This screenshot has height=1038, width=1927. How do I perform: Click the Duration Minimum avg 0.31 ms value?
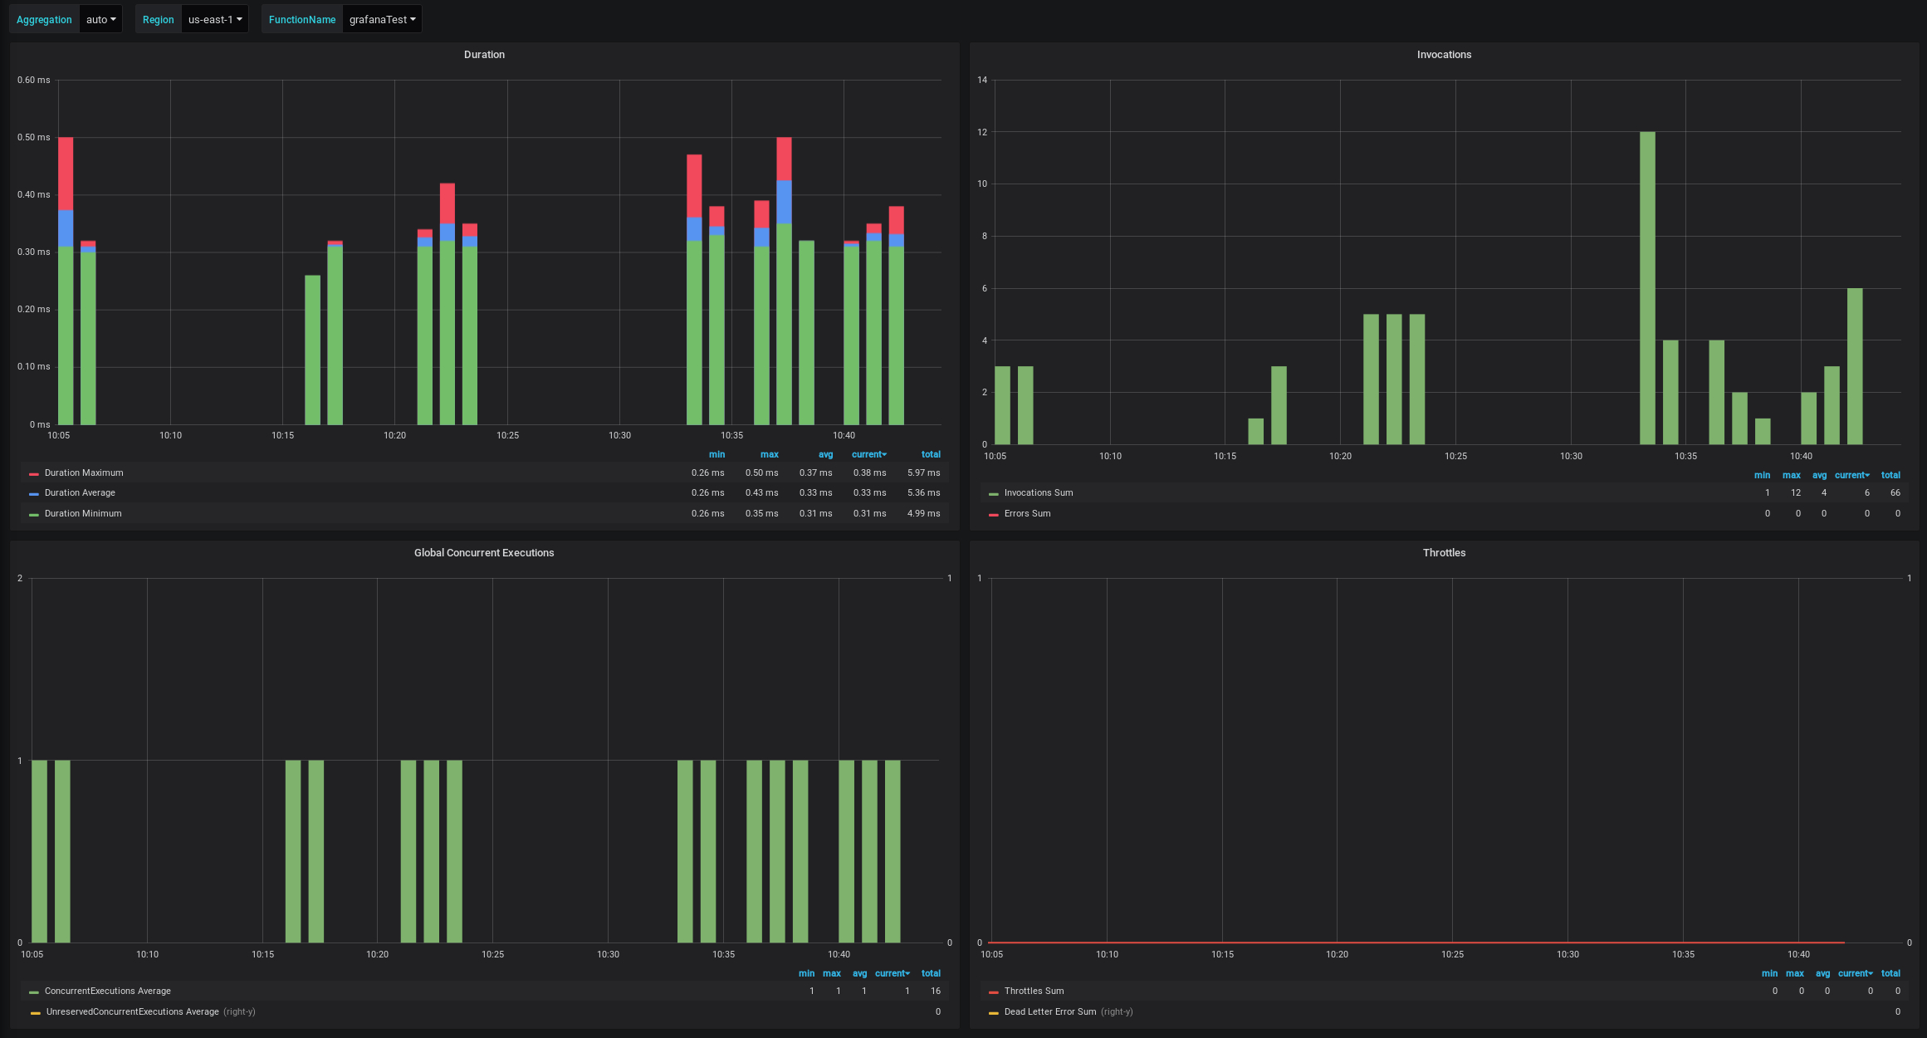[815, 514]
